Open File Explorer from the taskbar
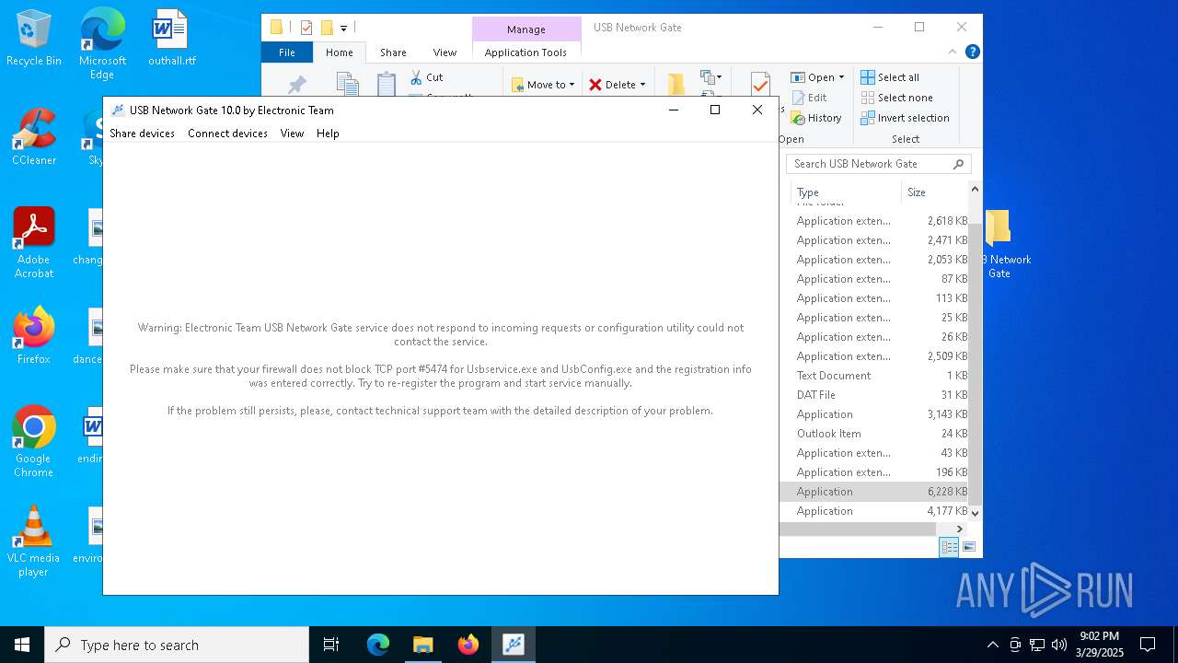 (422, 645)
